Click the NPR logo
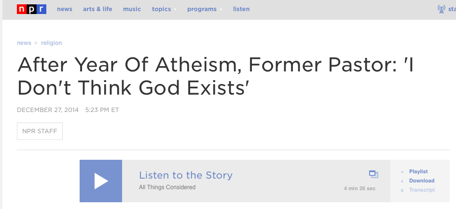 (31, 9)
